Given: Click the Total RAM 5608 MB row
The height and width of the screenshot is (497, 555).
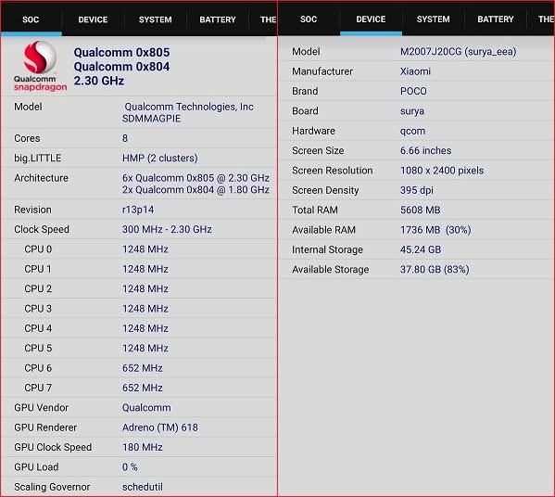Looking at the screenshot, I should [416, 210].
